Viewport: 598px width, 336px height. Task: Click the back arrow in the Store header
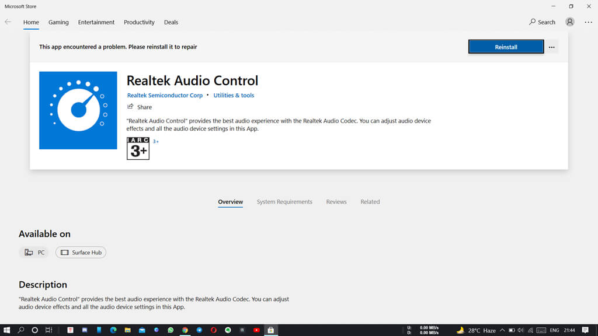pos(8,22)
